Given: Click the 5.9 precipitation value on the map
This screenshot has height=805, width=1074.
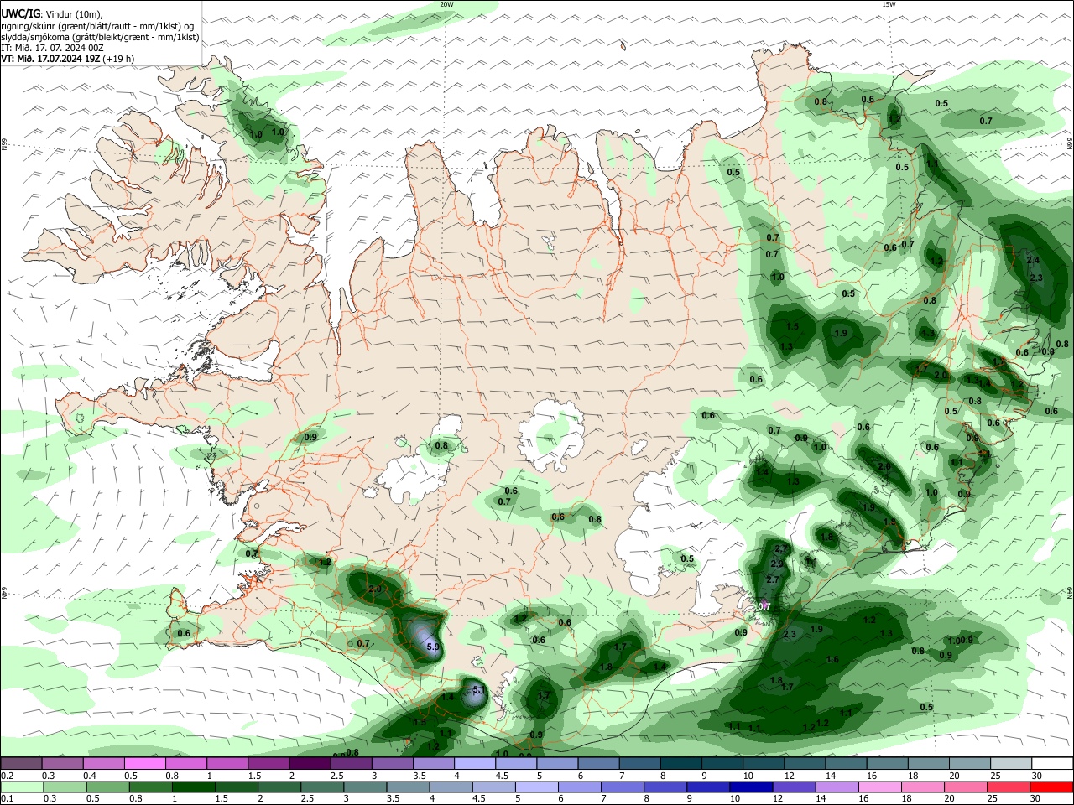Looking at the screenshot, I should tap(433, 647).
